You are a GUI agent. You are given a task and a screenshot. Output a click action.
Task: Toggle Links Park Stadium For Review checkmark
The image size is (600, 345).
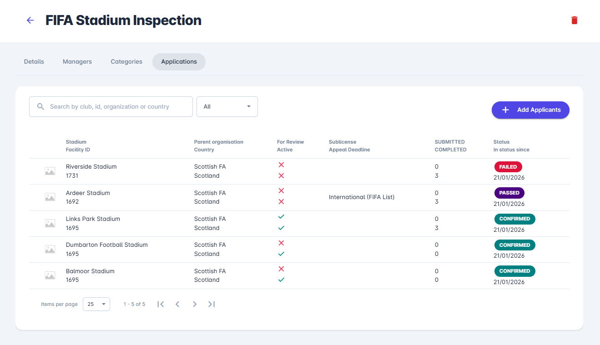[281, 217]
